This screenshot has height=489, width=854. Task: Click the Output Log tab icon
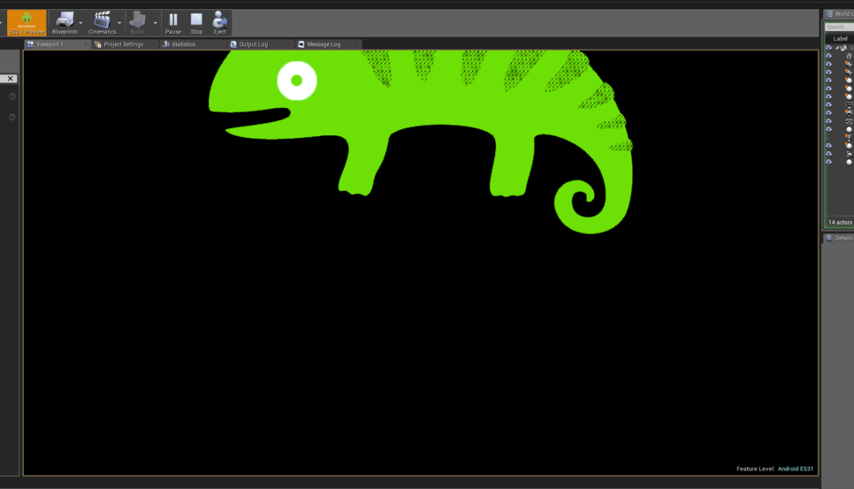[233, 44]
